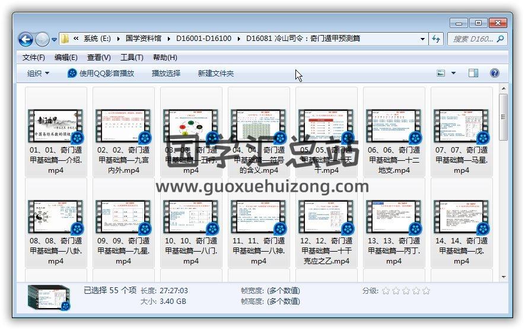Select video 02、奇门遁甲基础篇—九宫内外.mp4
Screen dimensions: 525x330
[123, 132]
